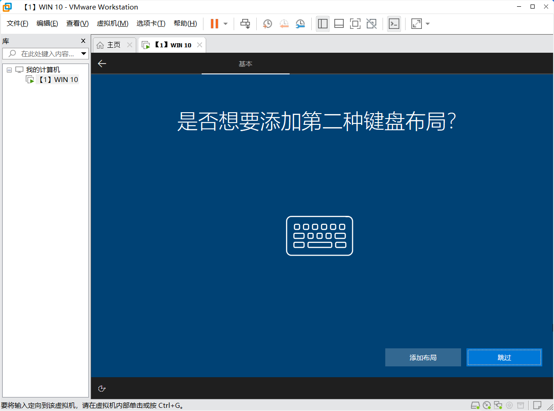Revert virtual machine to previous snapshot

coord(284,24)
